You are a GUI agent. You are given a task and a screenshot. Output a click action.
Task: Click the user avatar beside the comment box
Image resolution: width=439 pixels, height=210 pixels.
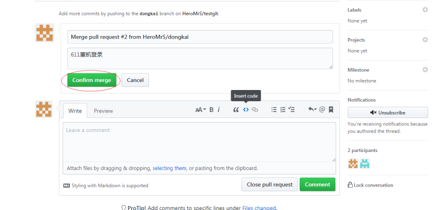tap(44, 109)
